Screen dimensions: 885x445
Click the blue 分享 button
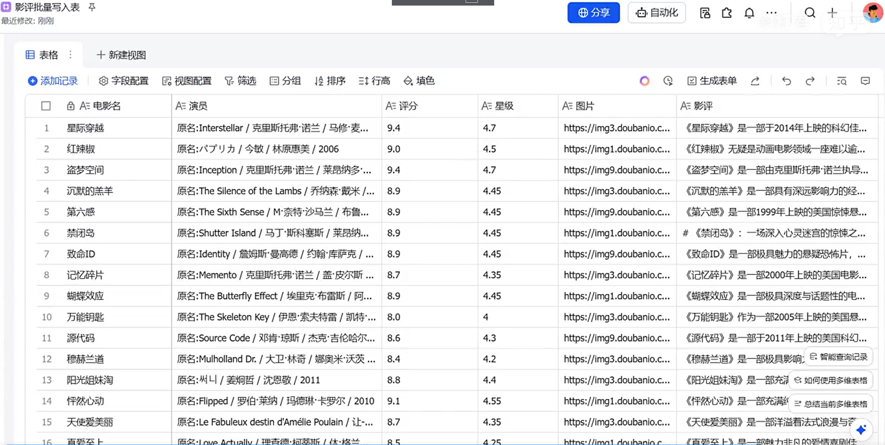pyautogui.click(x=593, y=13)
